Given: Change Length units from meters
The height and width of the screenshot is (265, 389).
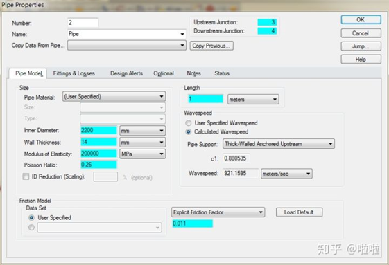Looking at the screenshot, I should coord(253,100).
